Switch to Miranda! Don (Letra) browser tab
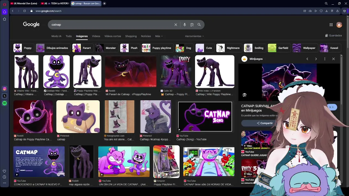This screenshot has height=196, width=349. 24,4
